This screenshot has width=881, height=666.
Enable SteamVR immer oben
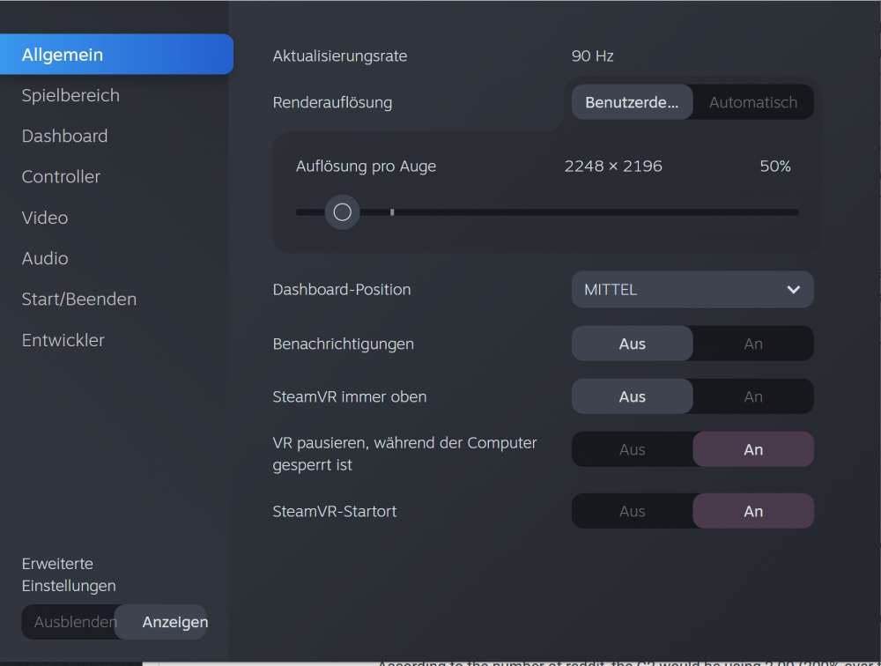pyautogui.click(x=752, y=396)
